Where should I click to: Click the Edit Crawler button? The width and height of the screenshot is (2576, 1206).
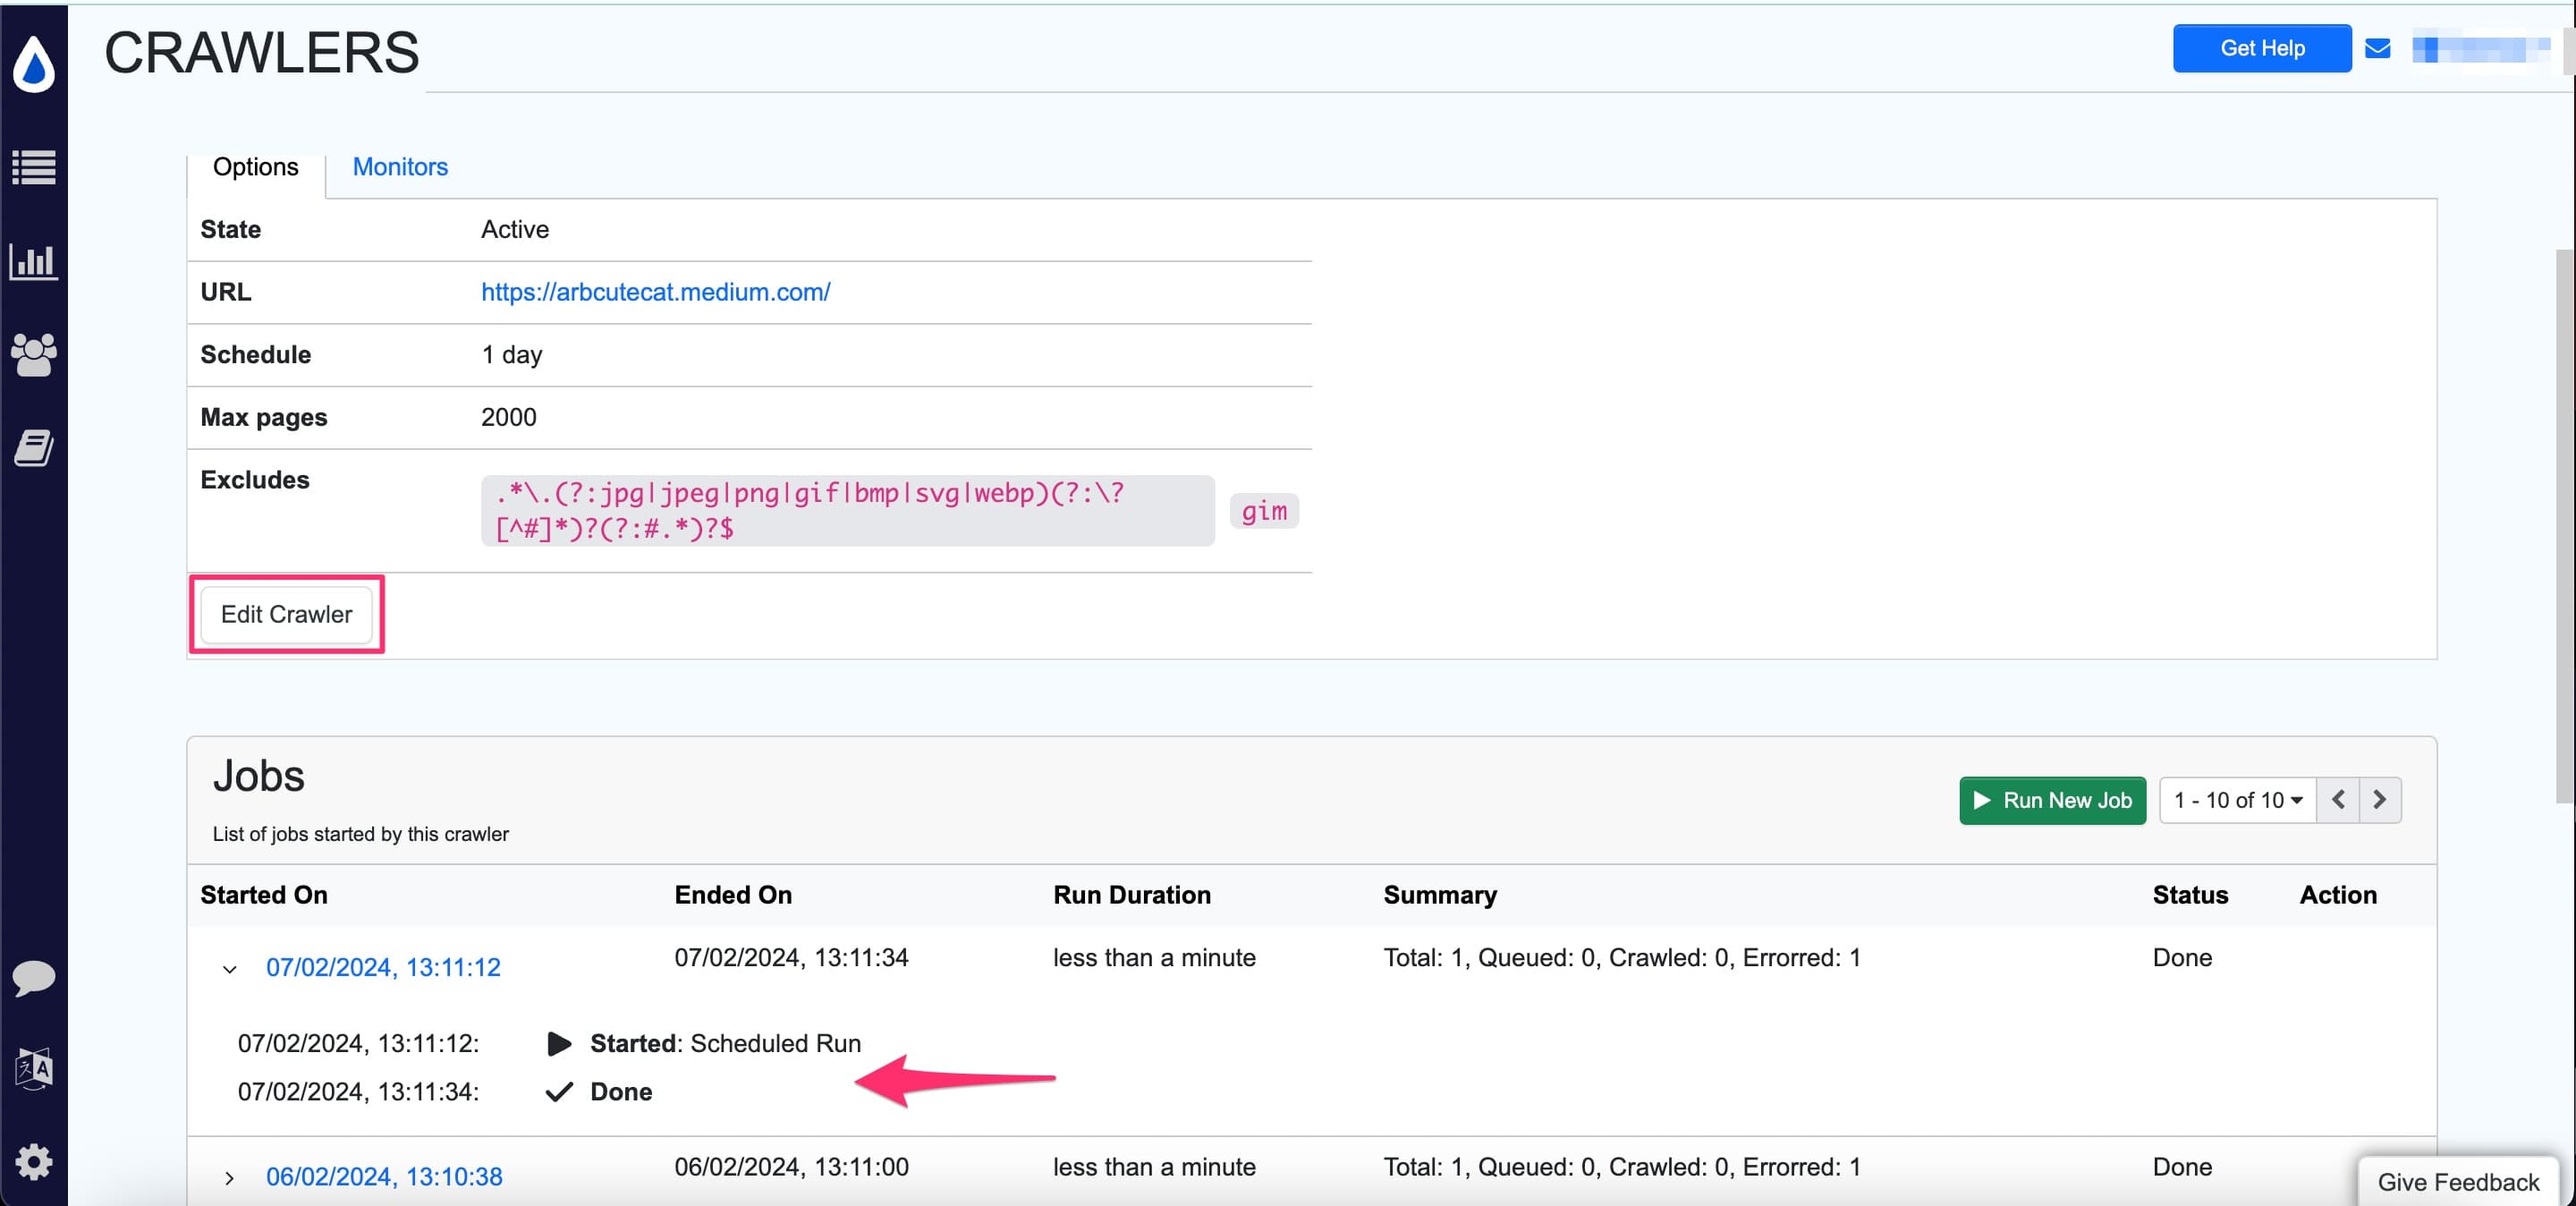(x=286, y=614)
